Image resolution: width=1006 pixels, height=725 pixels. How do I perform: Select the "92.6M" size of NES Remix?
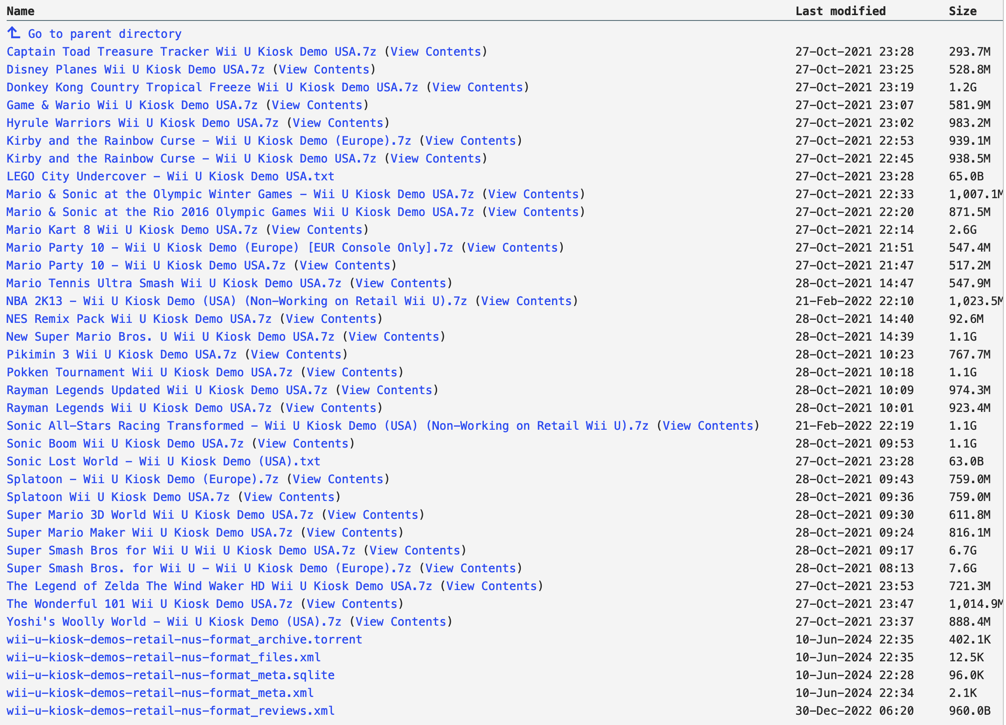pos(966,319)
